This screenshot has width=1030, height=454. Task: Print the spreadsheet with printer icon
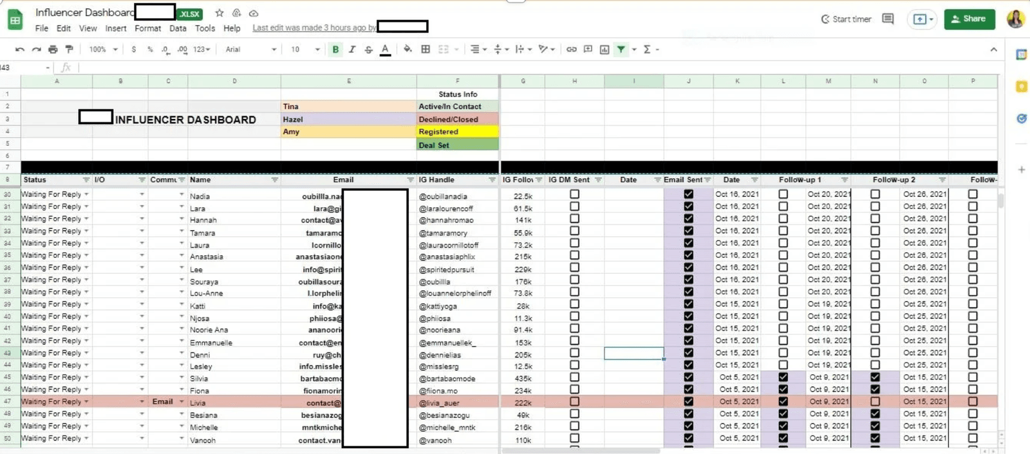click(53, 50)
